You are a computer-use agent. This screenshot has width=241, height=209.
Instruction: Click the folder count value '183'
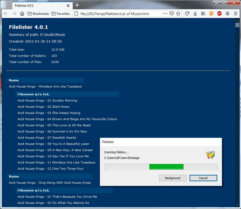[x=54, y=56]
